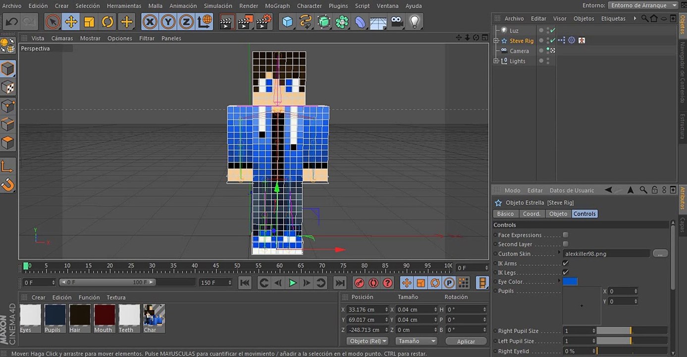
Task: Play the animation forward
Action: [x=292, y=283]
